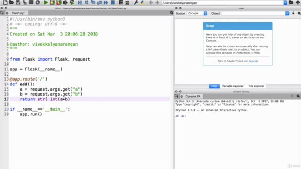This screenshot has height=169, width=301.
Task: Run file with green play button
Action: click(46, 2)
